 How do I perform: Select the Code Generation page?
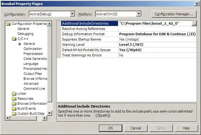point(35,59)
